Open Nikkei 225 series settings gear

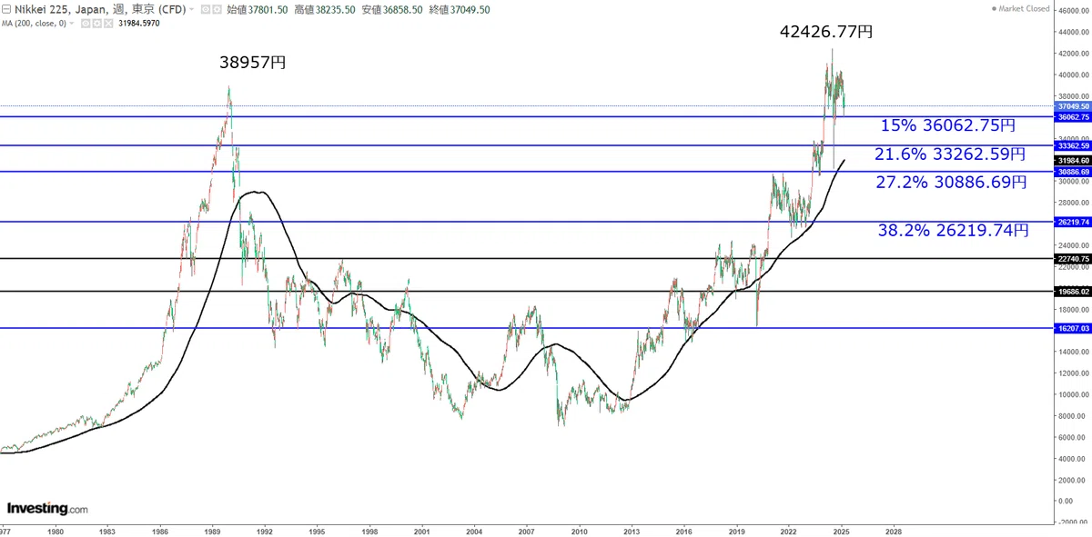coord(217,9)
